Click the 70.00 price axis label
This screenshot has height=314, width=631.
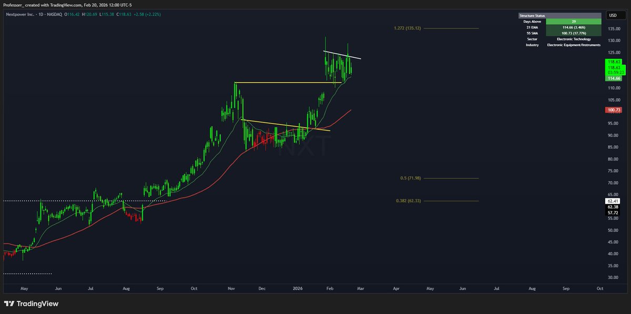[614, 183]
